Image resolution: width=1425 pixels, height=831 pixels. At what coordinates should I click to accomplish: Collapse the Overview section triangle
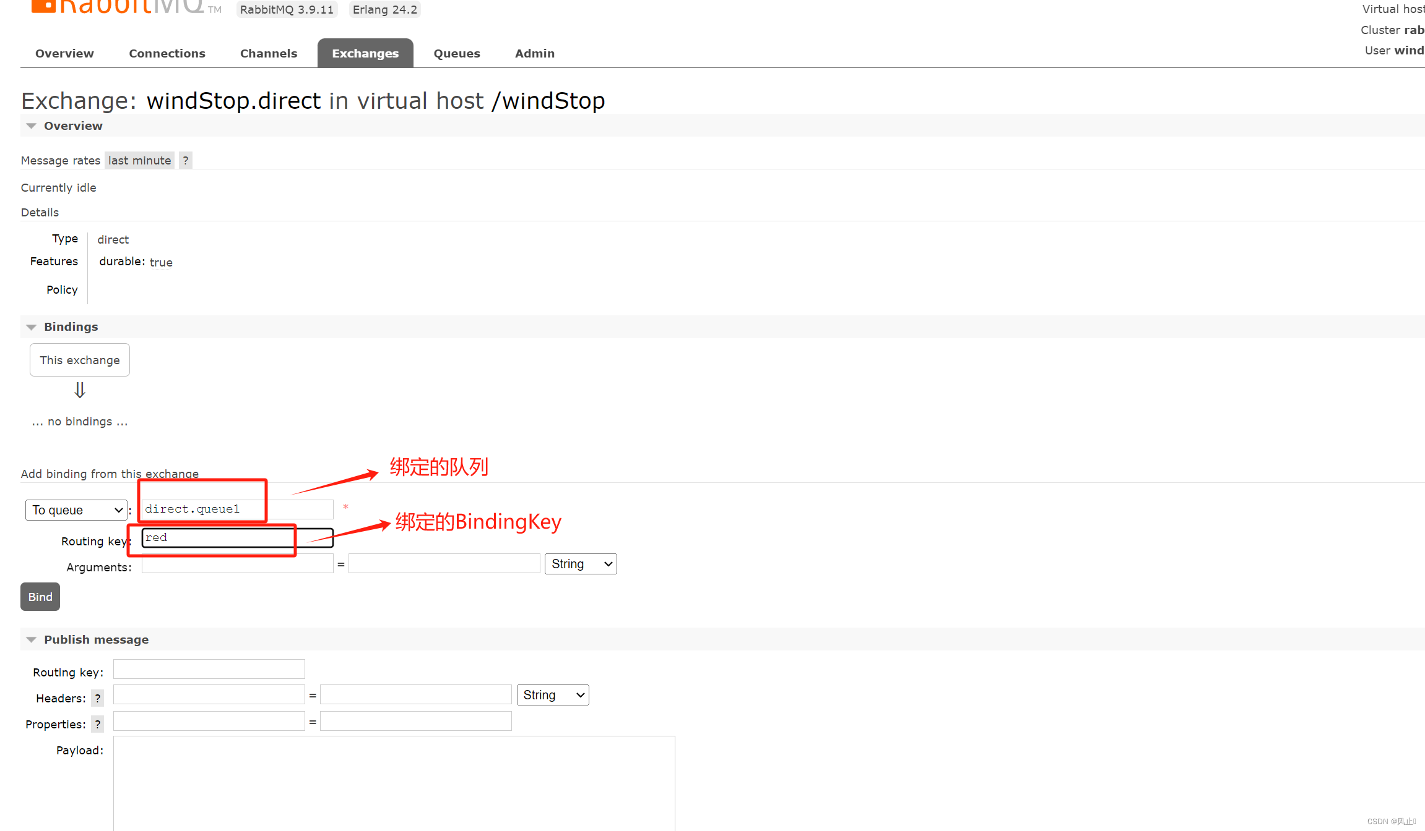coord(31,126)
